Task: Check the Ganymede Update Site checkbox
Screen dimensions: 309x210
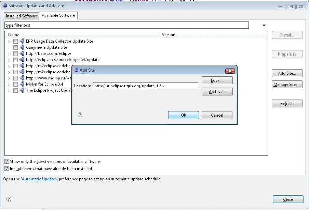Action: [x=16, y=47]
